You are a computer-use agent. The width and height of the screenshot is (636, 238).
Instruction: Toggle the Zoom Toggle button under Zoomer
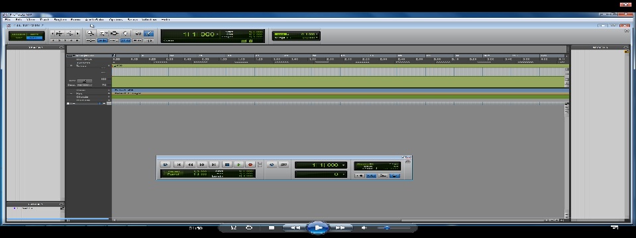click(x=91, y=40)
